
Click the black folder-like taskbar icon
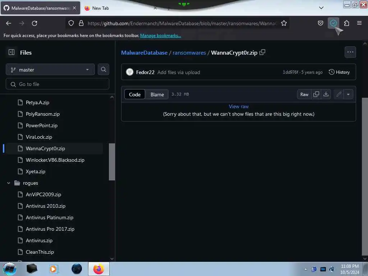[x=32, y=269]
